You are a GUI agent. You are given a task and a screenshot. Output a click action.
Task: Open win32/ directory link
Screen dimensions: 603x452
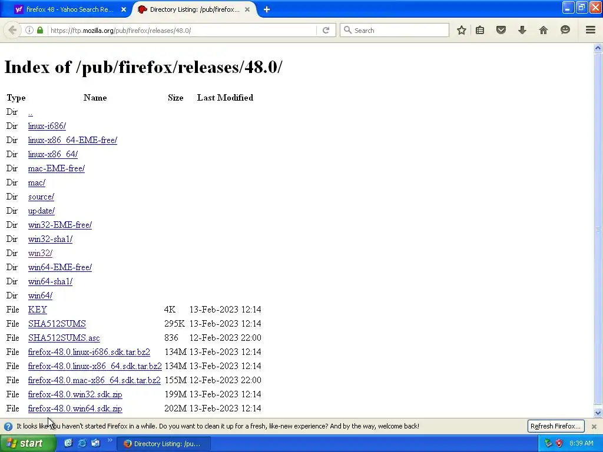pyautogui.click(x=40, y=253)
